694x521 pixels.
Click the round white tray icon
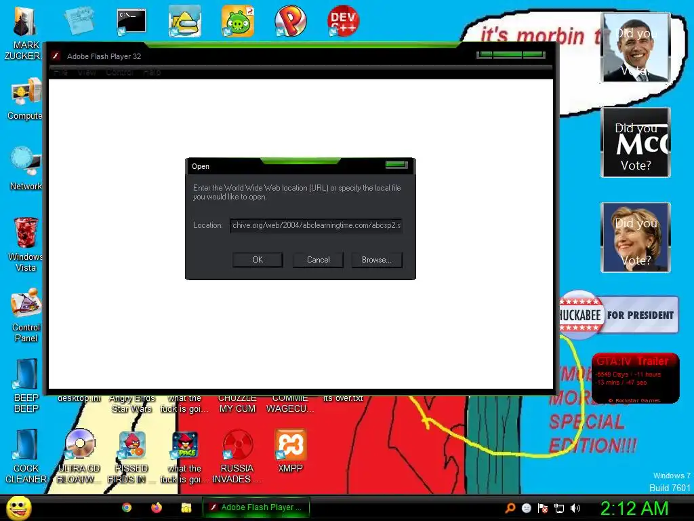pos(526,508)
